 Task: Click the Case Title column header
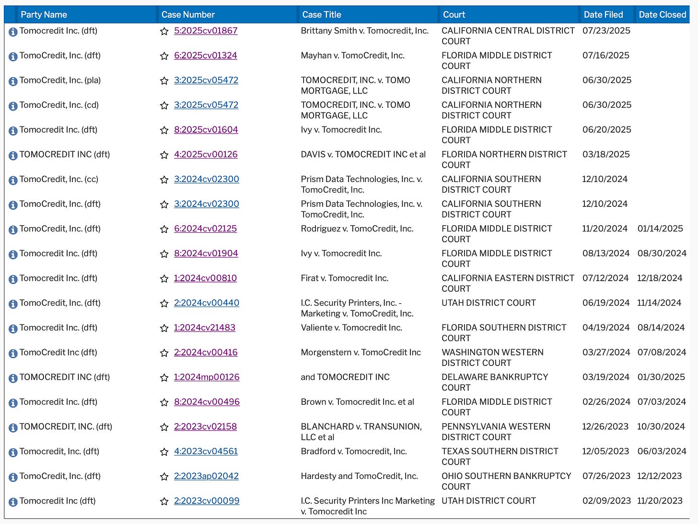point(322,15)
